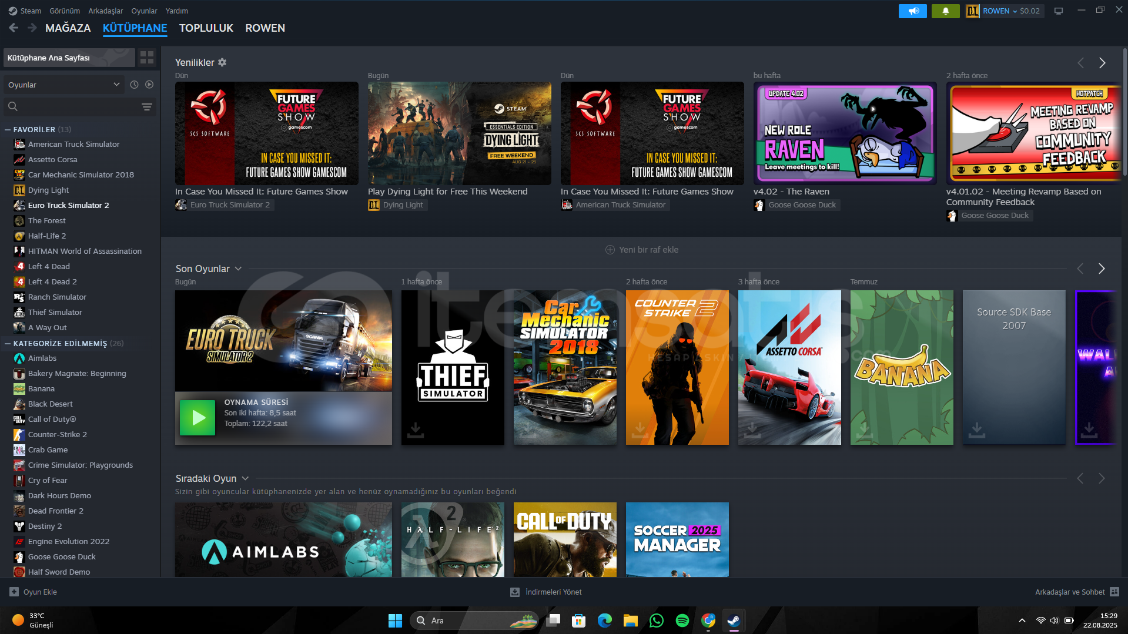The height and width of the screenshot is (634, 1128).
Task: Open Windows Start button
Action: [x=395, y=620]
